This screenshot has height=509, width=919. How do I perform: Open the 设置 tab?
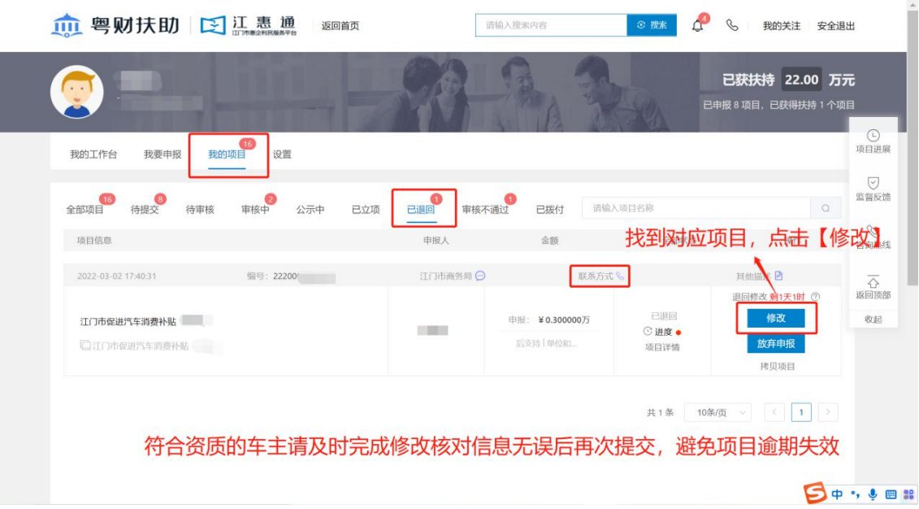point(282,154)
